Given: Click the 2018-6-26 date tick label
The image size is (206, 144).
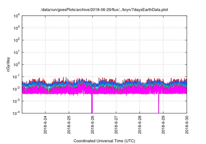Looking at the screenshot, I should click(x=92, y=125).
